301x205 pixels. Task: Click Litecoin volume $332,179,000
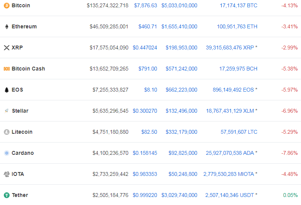click(181, 132)
